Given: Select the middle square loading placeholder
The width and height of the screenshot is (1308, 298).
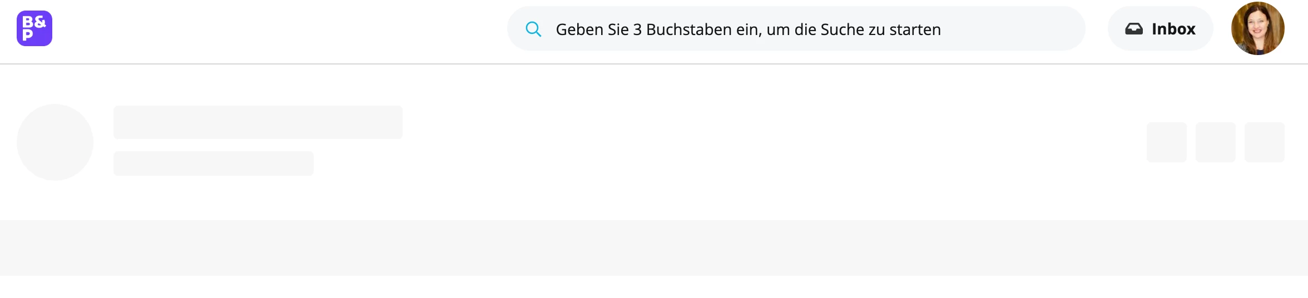Looking at the screenshot, I should (1216, 142).
